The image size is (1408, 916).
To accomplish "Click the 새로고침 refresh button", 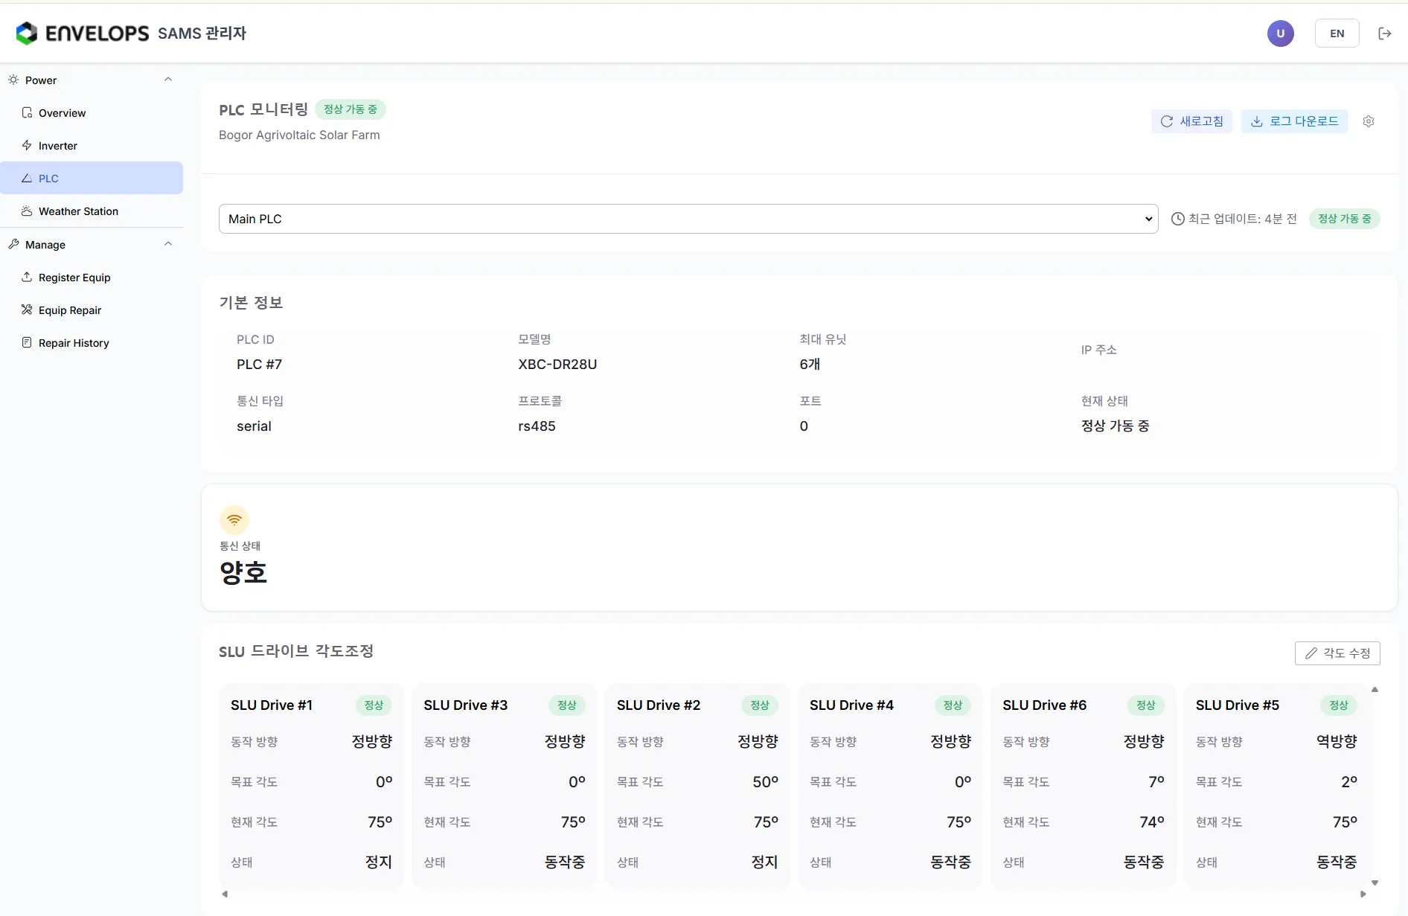I will (x=1191, y=121).
